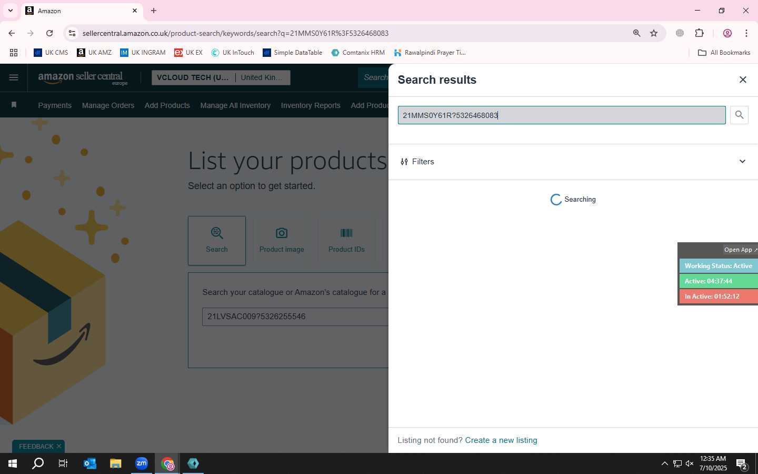Open All Bookmarks folder

pyautogui.click(x=724, y=53)
